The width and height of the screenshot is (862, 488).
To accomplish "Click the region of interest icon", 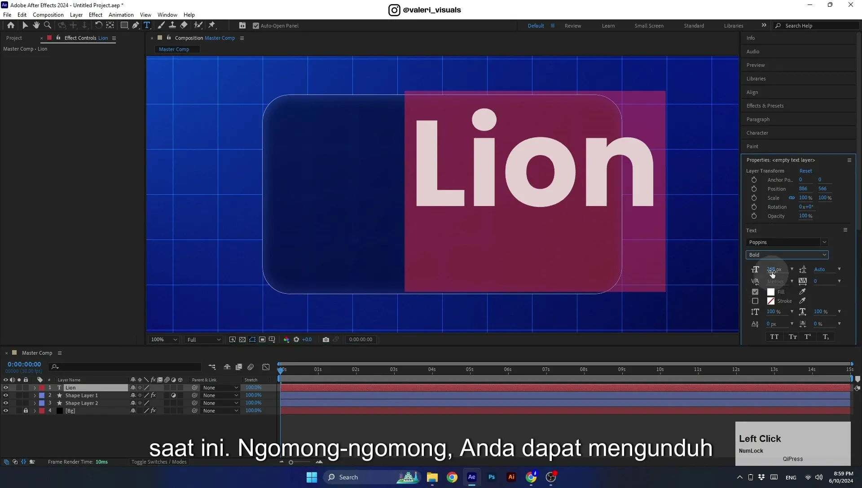I will pos(262,340).
